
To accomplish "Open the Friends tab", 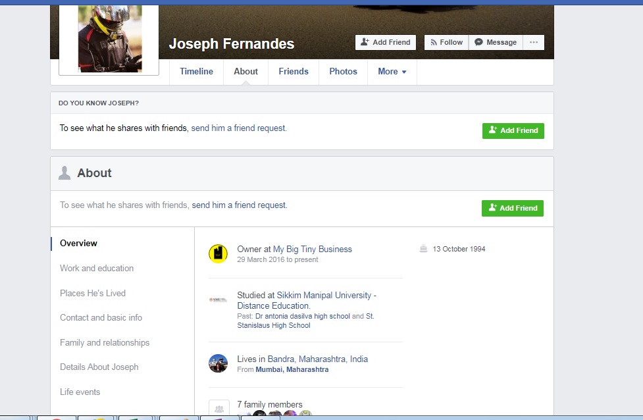I will pyautogui.click(x=293, y=71).
